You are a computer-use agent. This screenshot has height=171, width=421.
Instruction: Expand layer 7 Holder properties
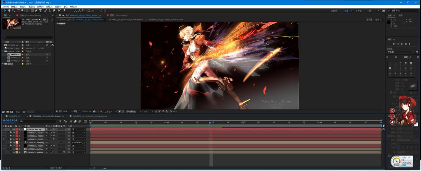14,149
